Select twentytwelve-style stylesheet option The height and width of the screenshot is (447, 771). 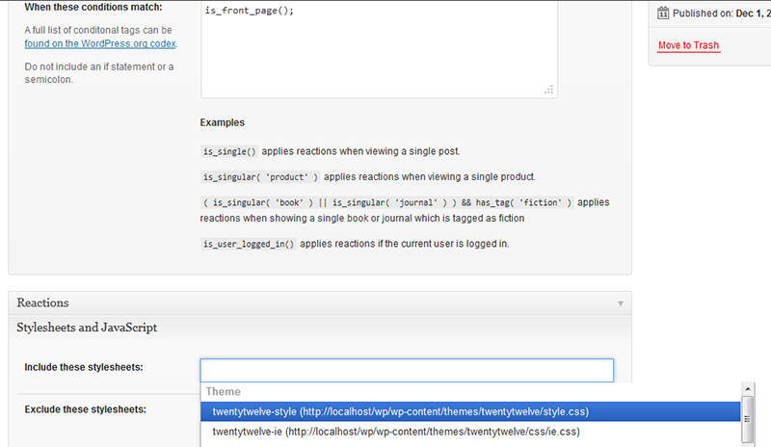(x=400, y=411)
